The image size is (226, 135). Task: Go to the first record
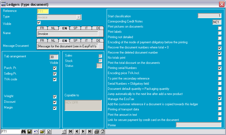click(x=70, y=132)
